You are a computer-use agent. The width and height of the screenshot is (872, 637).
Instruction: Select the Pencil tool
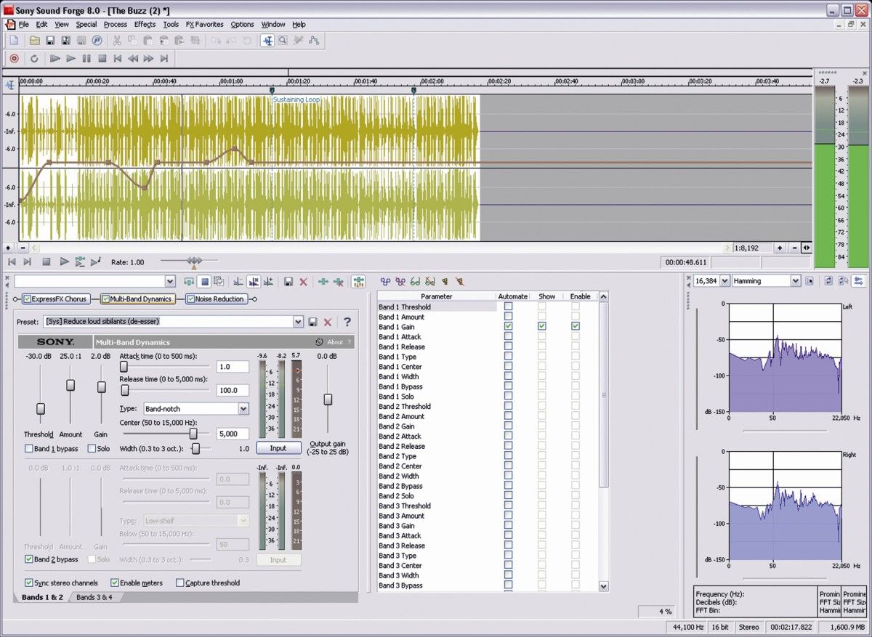pyautogui.click(x=298, y=41)
